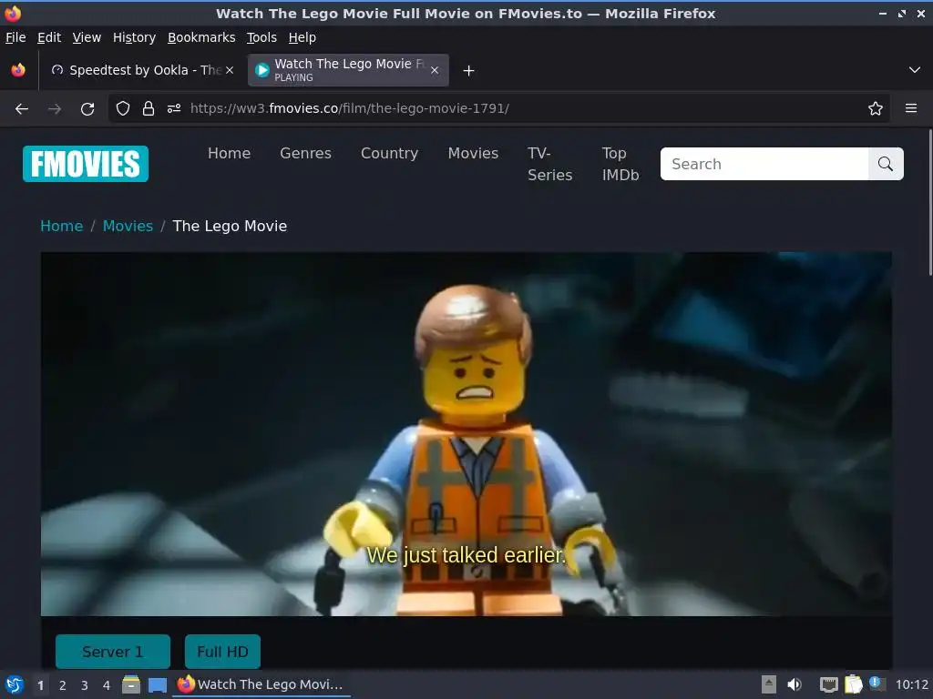This screenshot has height=699, width=933.
Task: Click the FMOVIES logo
Action: tap(86, 164)
